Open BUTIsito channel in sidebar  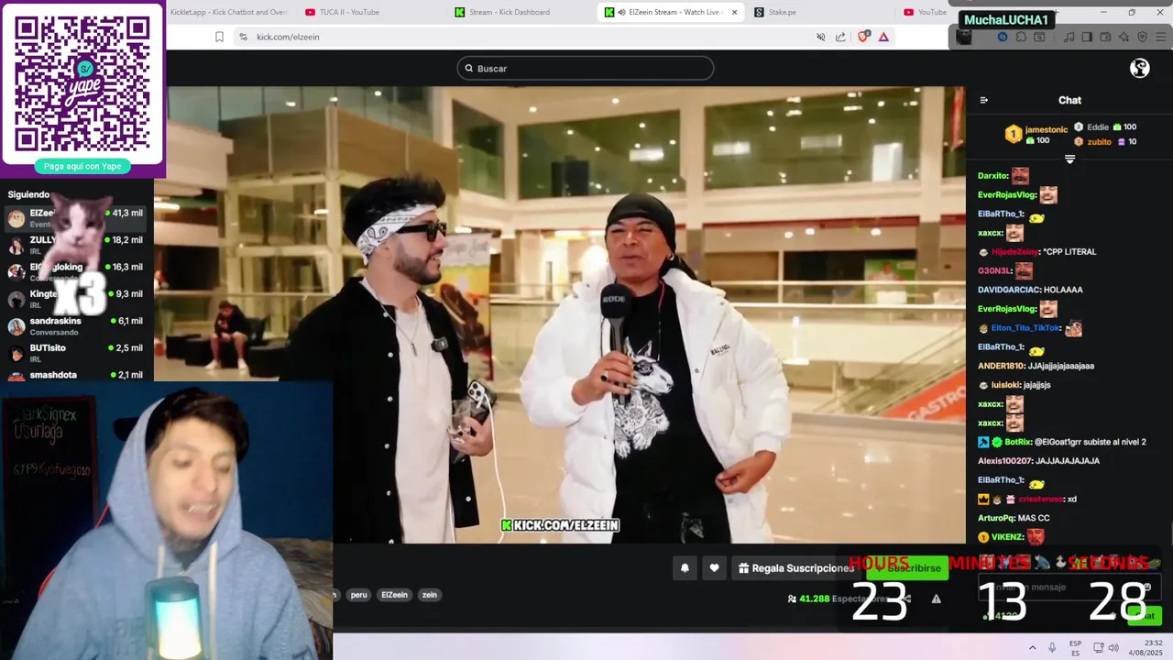coord(76,352)
